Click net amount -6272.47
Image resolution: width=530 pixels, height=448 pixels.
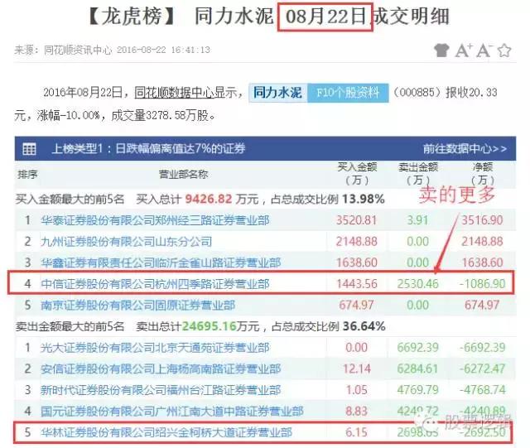coord(482,369)
